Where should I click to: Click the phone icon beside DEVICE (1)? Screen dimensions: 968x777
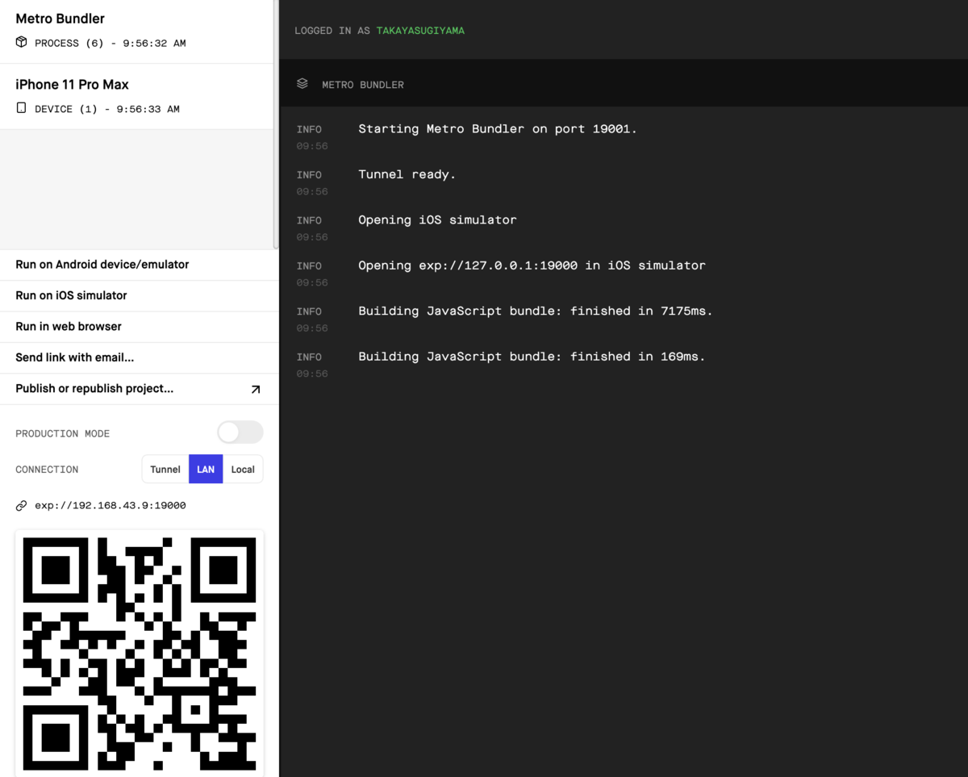22,108
